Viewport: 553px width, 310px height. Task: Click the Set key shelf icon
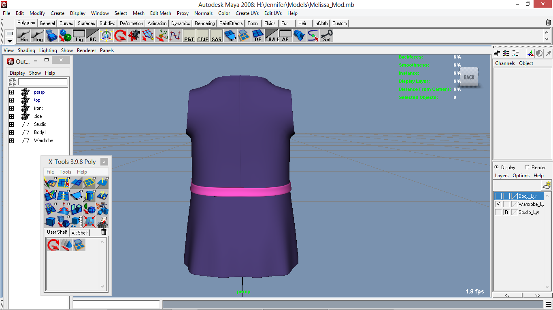(x=327, y=36)
